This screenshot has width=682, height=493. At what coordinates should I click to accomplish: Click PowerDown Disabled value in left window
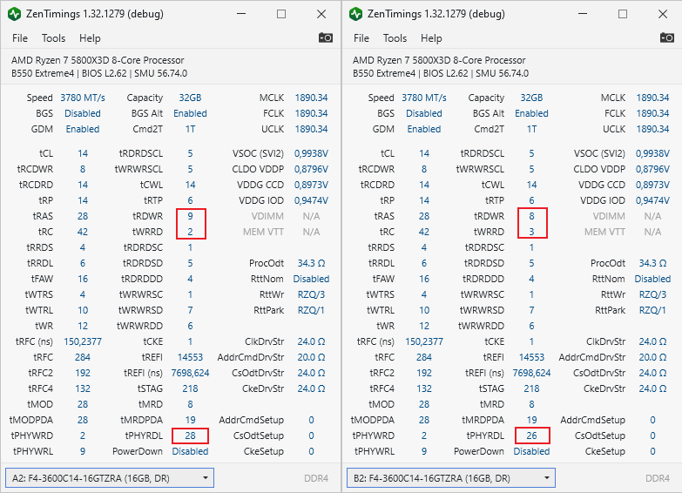click(190, 451)
